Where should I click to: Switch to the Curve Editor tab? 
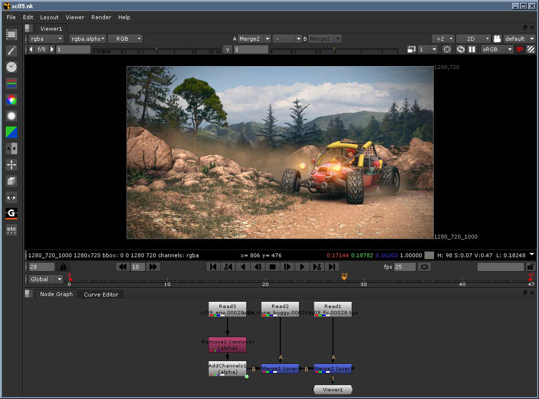coord(101,295)
